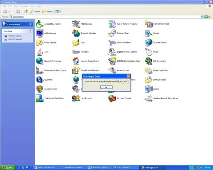Open User Accounts
213x170 pixels.
coord(82,98)
